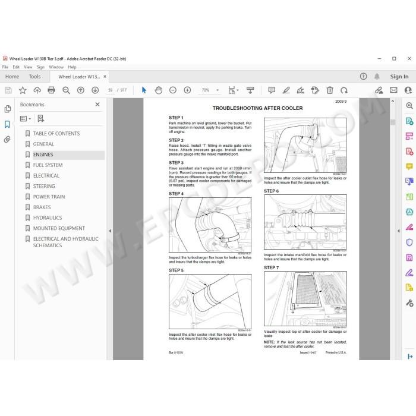Zoom in with plus icon

[187, 90]
